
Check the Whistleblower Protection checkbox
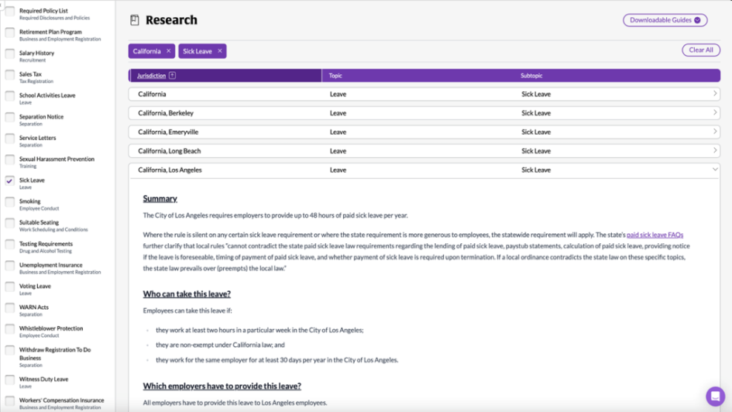(x=10, y=329)
